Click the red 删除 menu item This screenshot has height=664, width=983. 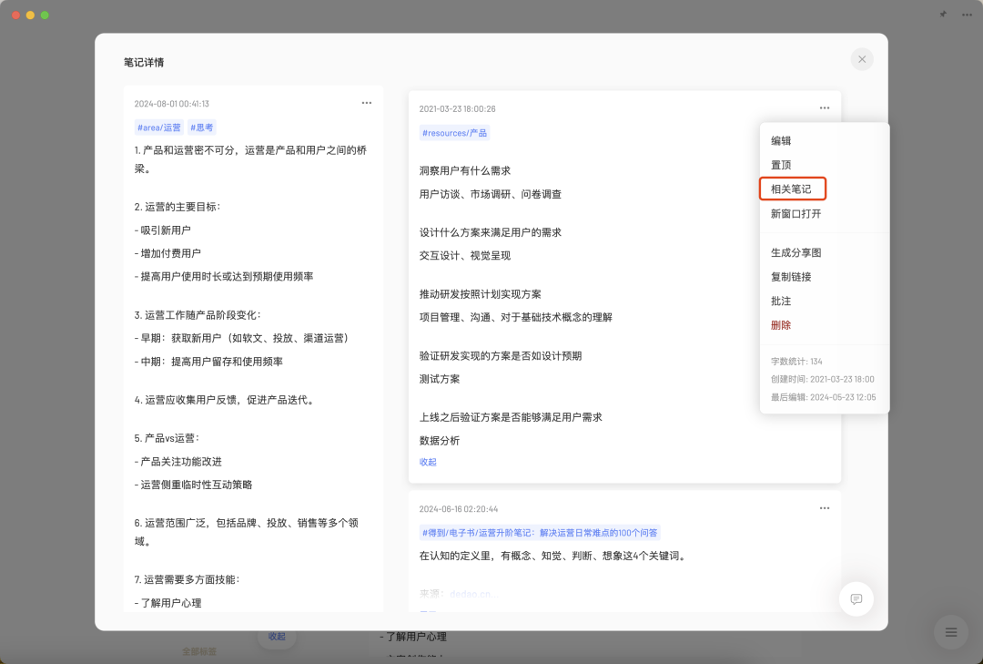coord(781,325)
